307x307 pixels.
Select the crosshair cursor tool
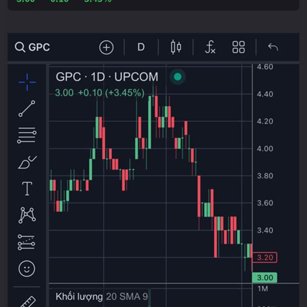click(27, 82)
